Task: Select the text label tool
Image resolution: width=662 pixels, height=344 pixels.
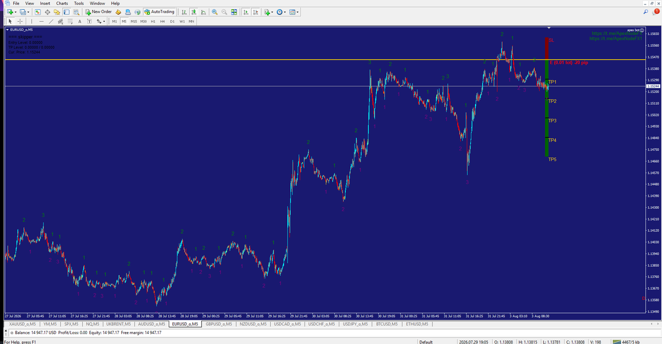Action: point(89,21)
